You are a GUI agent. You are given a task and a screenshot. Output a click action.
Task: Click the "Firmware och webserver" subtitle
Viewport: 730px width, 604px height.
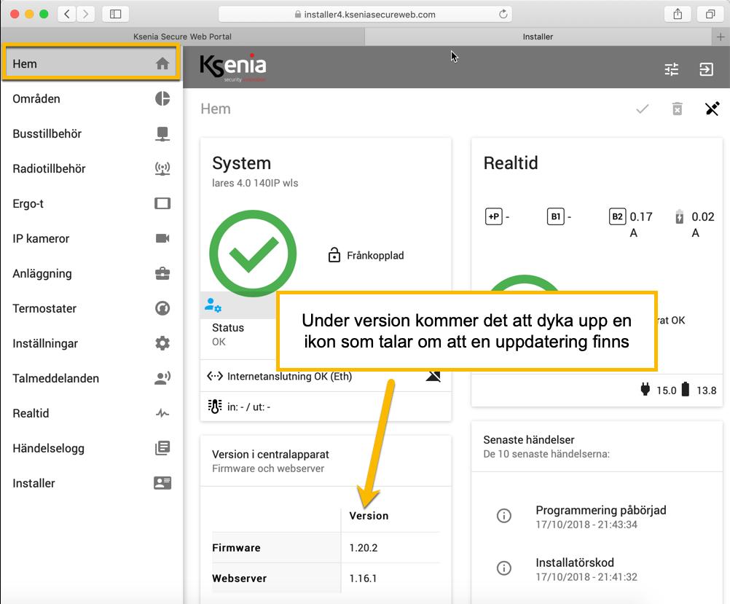(267, 468)
